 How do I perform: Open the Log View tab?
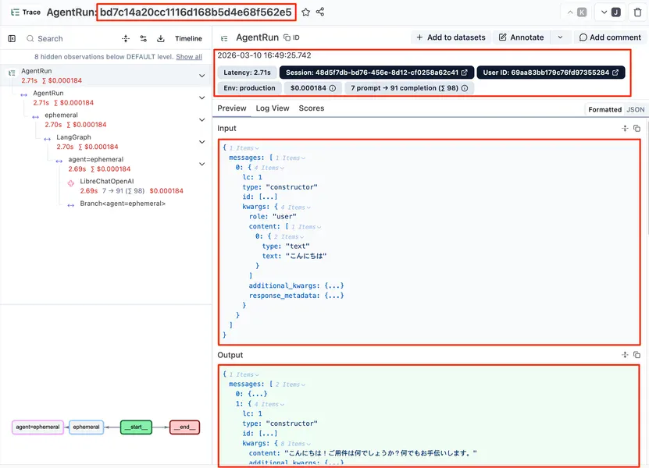273,108
